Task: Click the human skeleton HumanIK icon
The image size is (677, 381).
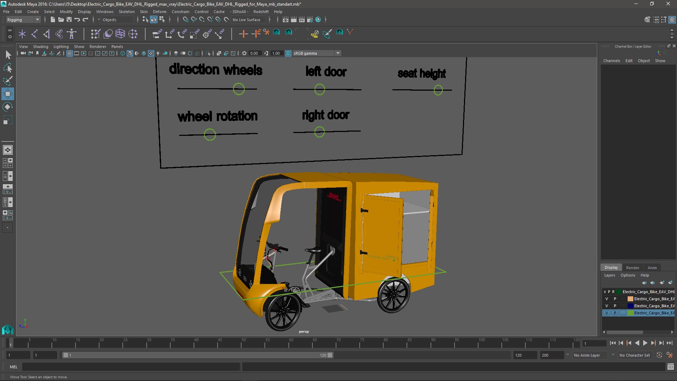Action: click(x=72, y=34)
